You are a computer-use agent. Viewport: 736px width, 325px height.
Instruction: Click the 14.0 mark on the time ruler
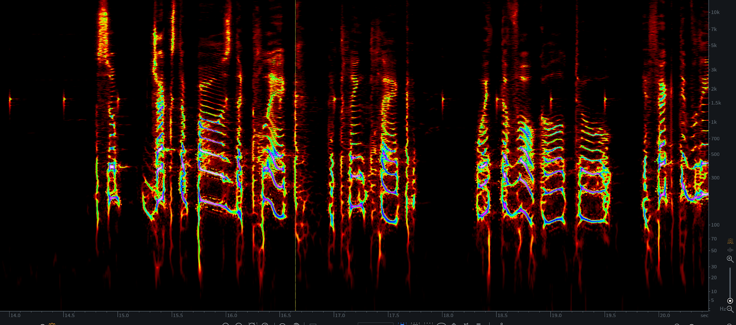(15, 315)
